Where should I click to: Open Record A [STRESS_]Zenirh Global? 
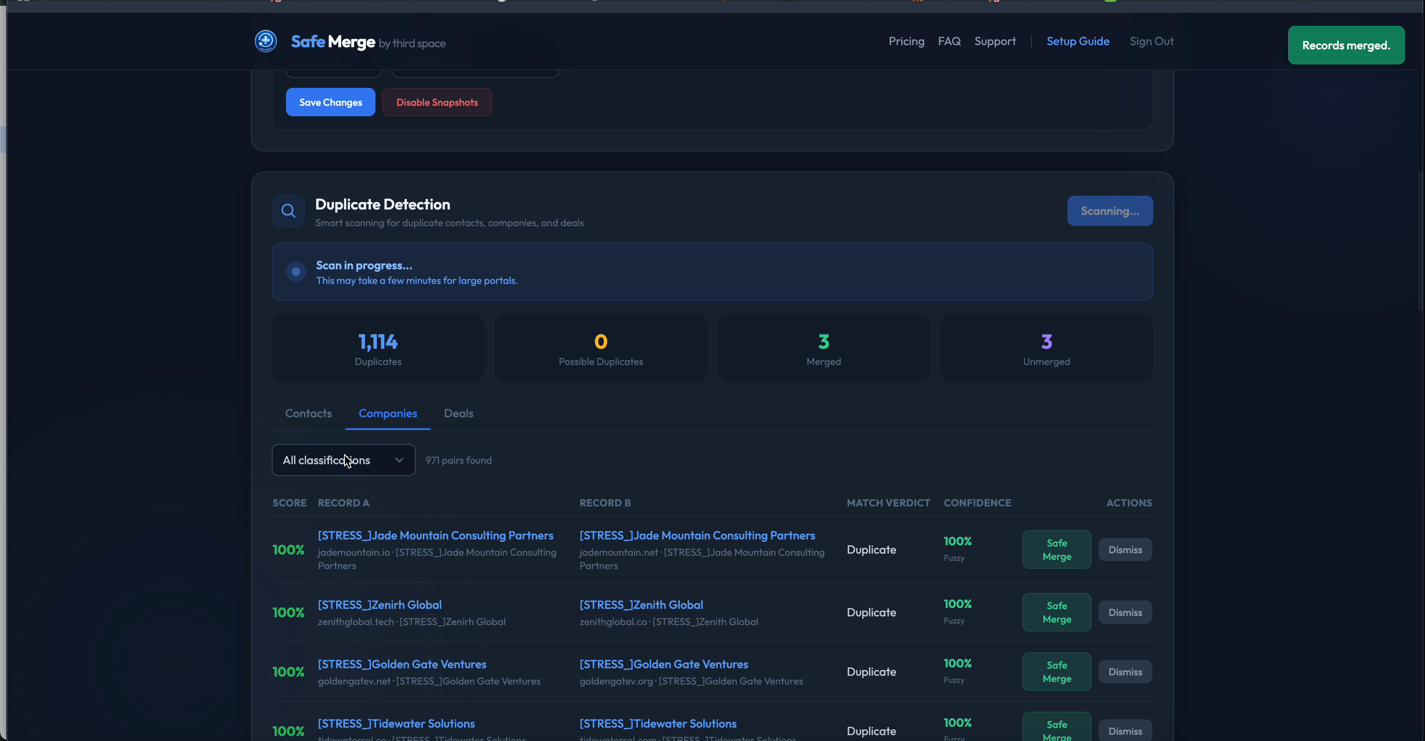pyautogui.click(x=380, y=604)
